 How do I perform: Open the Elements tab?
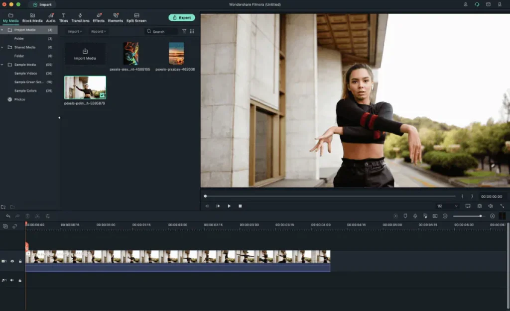click(116, 18)
